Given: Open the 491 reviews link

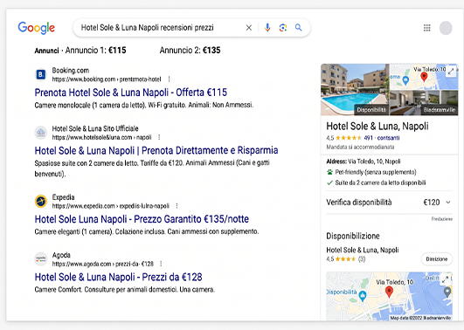Looking at the screenshot, I should (x=382, y=138).
